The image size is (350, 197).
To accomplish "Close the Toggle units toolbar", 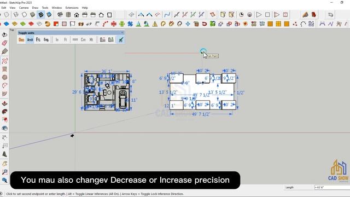I will [x=122, y=33].
